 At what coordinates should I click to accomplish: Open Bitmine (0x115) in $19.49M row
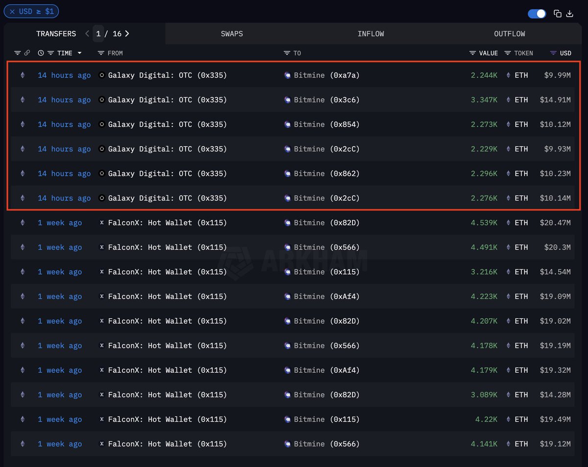click(x=327, y=419)
